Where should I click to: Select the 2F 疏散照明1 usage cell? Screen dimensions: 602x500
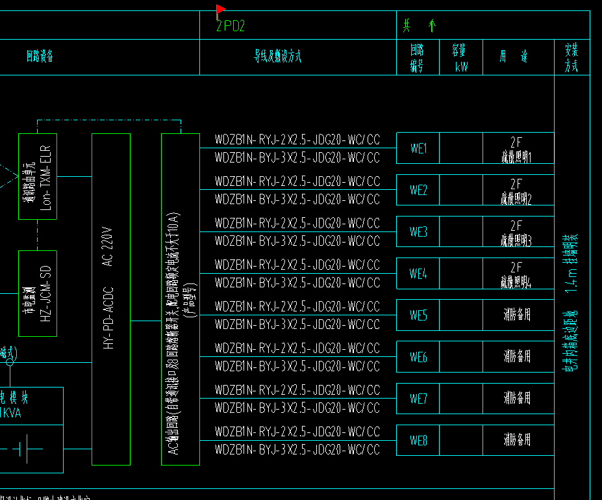[518, 148]
